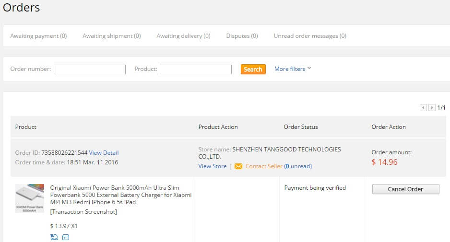Viewport: 450px width, 242px height.
Task: Open Awaiting shipment (0) tab
Action: click(x=112, y=36)
